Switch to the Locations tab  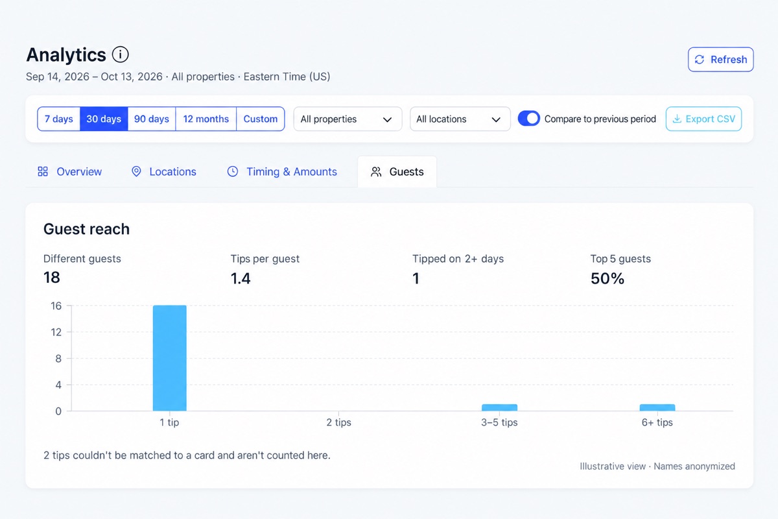pyautogui.click(x=164, y=172)
